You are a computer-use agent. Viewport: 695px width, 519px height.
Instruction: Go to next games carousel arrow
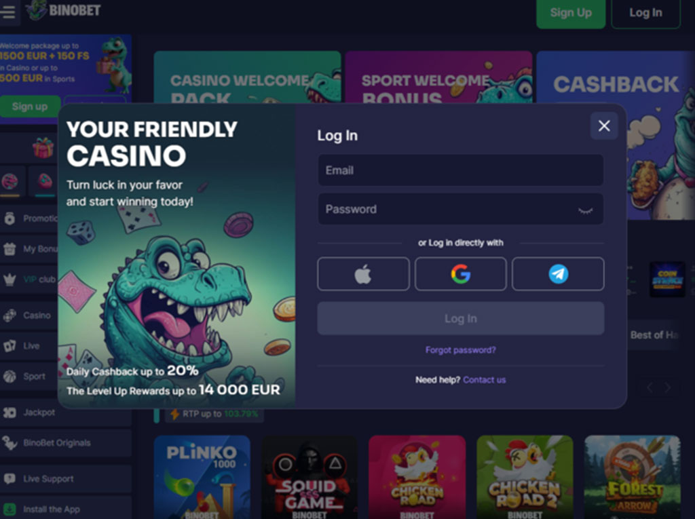tap(668, 388)
